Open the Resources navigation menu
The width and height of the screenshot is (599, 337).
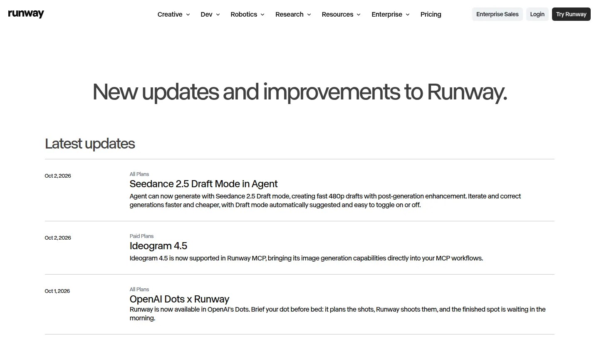[x=341, y=14]
